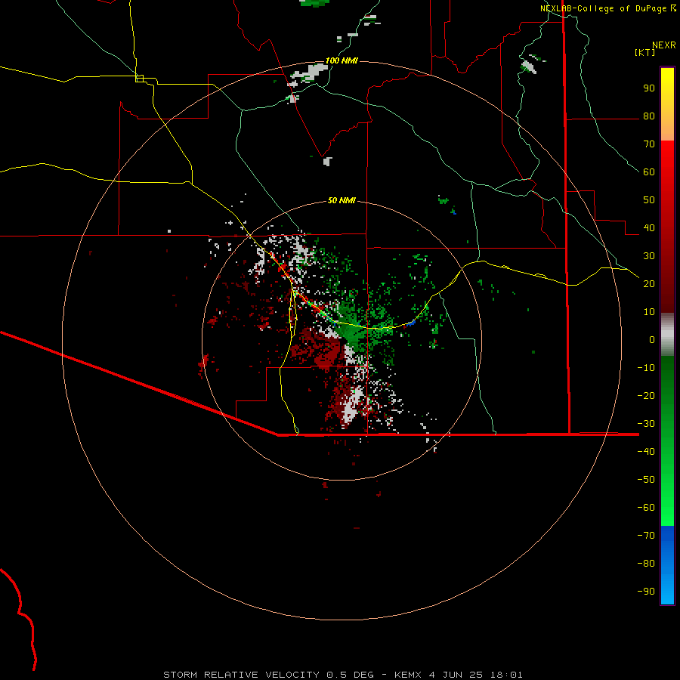Screen dimensions: 680x680
Task: Click the 100 NMI range ring label
Action: [342, 60]
